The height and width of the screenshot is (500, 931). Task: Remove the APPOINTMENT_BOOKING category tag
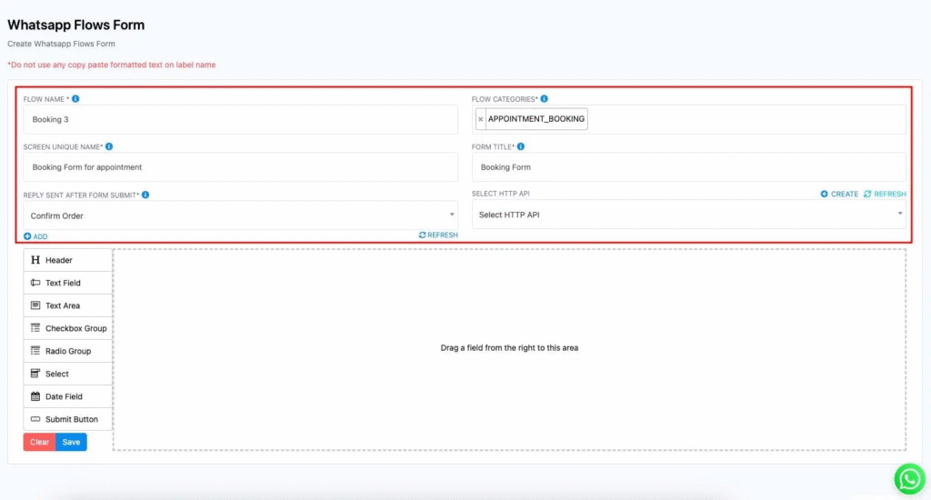480,119
